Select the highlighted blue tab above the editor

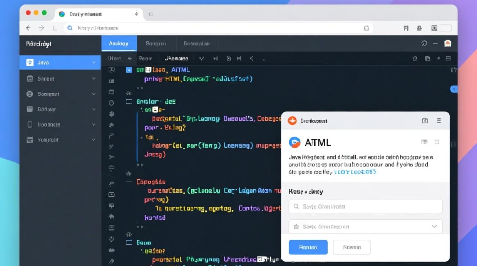119,44
